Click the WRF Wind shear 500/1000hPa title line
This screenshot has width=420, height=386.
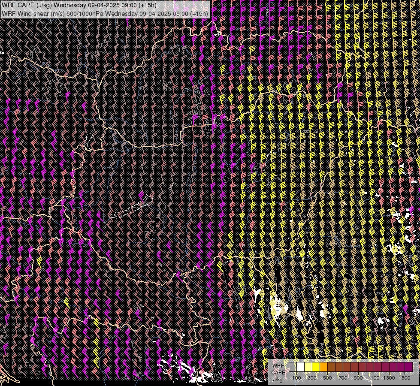[105, 14]
